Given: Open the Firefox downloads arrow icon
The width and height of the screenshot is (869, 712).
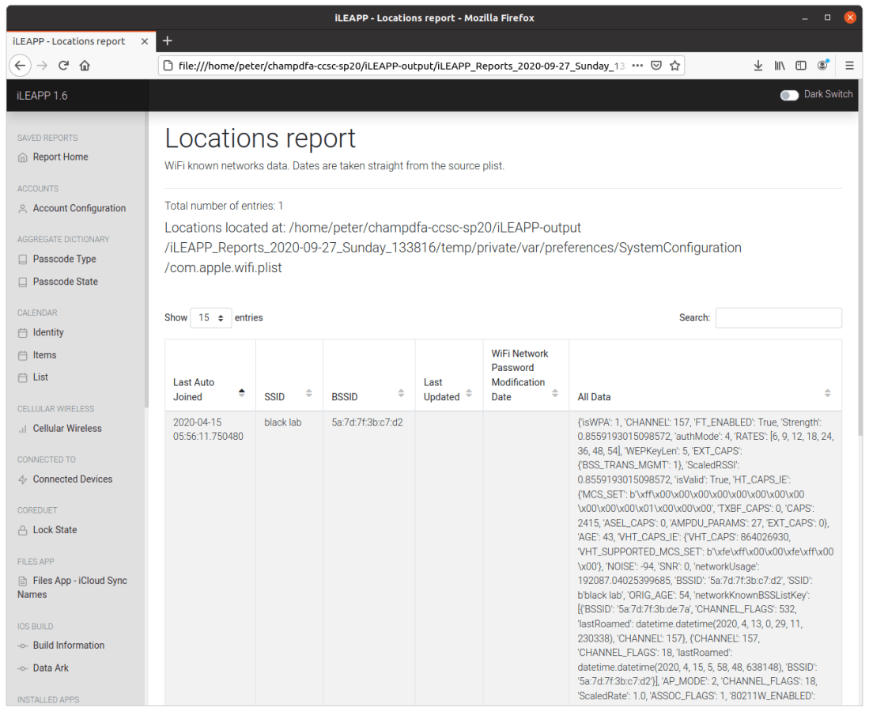Looking at the screenshot, I should click(758, 66).
